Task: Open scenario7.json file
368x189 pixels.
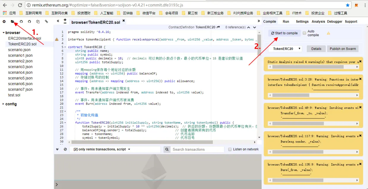Action: pyautogui.click(x=20, y=89)
